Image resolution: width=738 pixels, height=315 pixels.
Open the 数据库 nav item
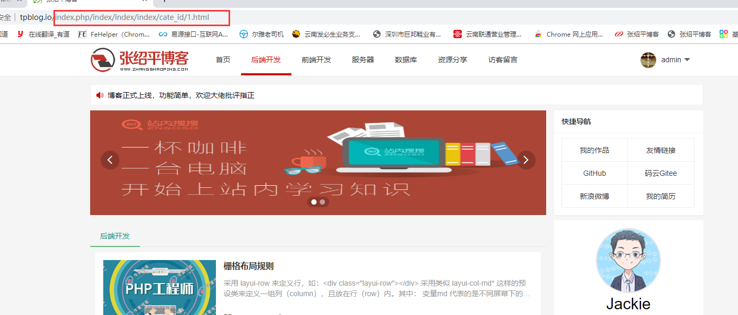[x=406, y=60]
